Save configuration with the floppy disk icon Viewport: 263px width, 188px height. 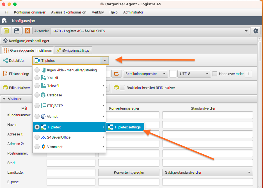click(x=17, y=31)
